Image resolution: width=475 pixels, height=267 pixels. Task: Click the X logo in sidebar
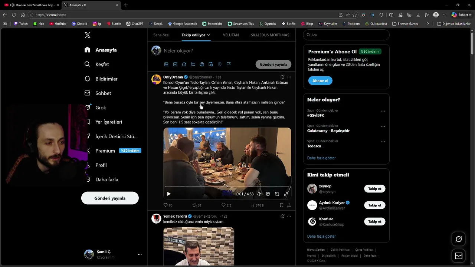(88, 35)
